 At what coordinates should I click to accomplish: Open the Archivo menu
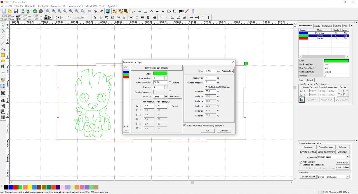[7, 6]
